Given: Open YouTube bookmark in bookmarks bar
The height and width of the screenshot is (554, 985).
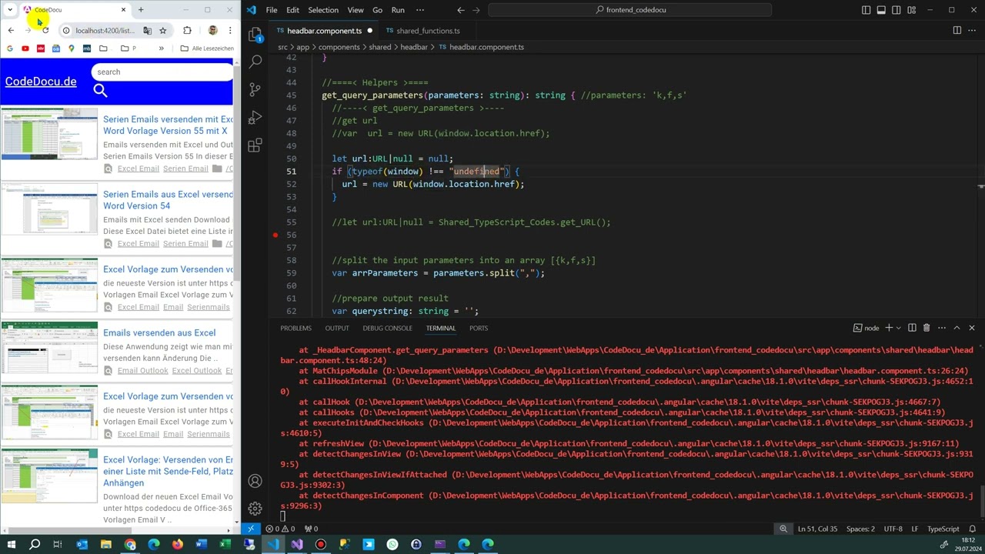Looking at the screenshot, I should 25,48.
